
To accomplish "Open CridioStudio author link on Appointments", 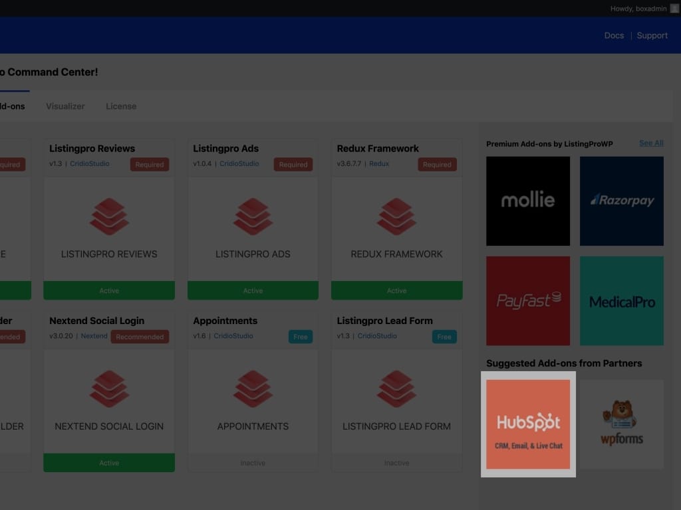I will (x=233, y=335).
